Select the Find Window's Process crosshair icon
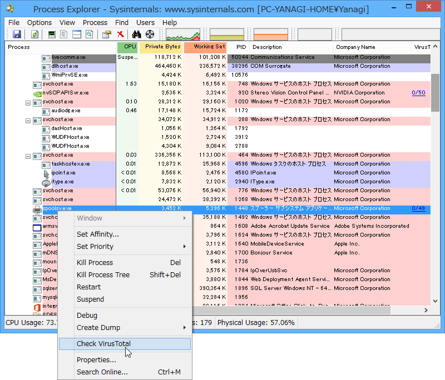445x380 pixels. 150,33
